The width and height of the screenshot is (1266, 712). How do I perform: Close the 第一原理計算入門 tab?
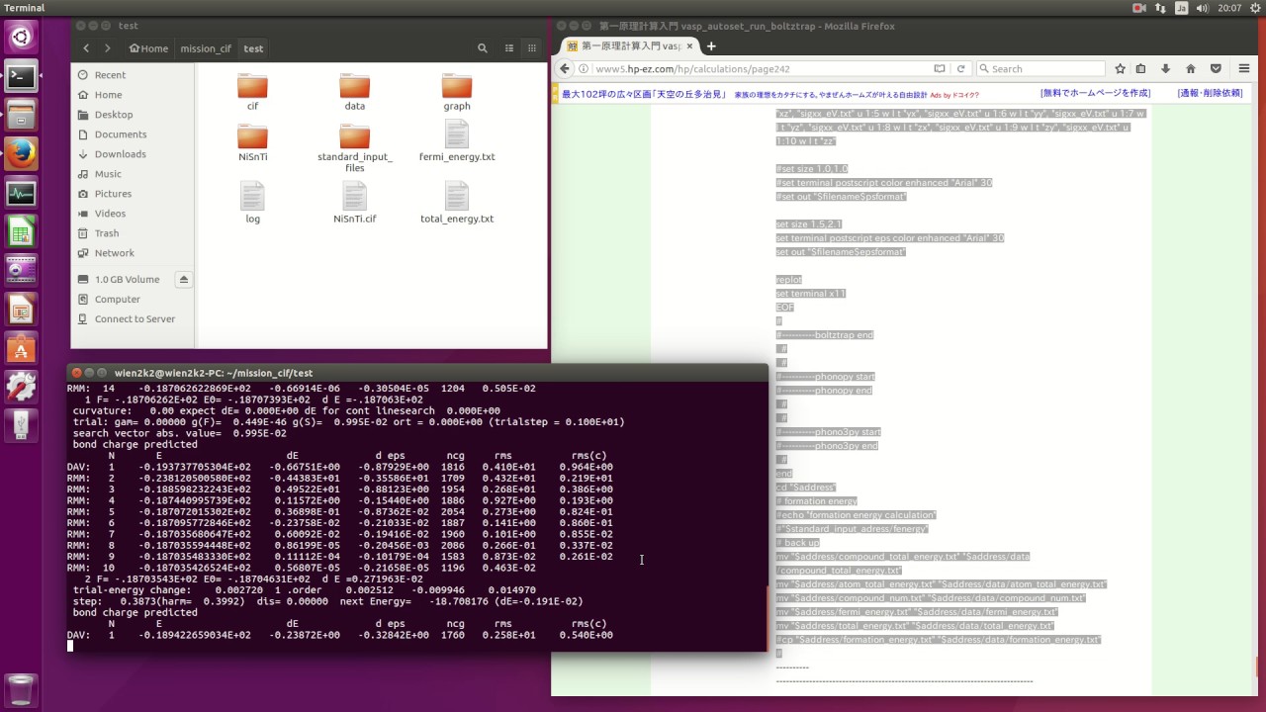(x=691, y=46)
